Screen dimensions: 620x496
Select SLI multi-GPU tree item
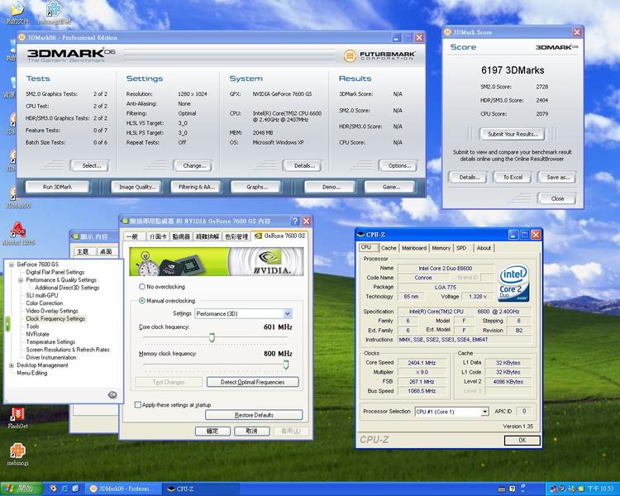pos(42,295)
